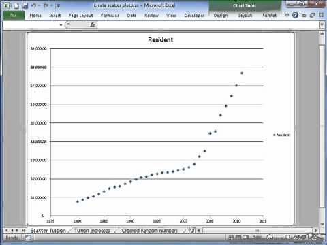
Task: Select the Ordered Random numbers sheet tab
Action: coord(150,231)
